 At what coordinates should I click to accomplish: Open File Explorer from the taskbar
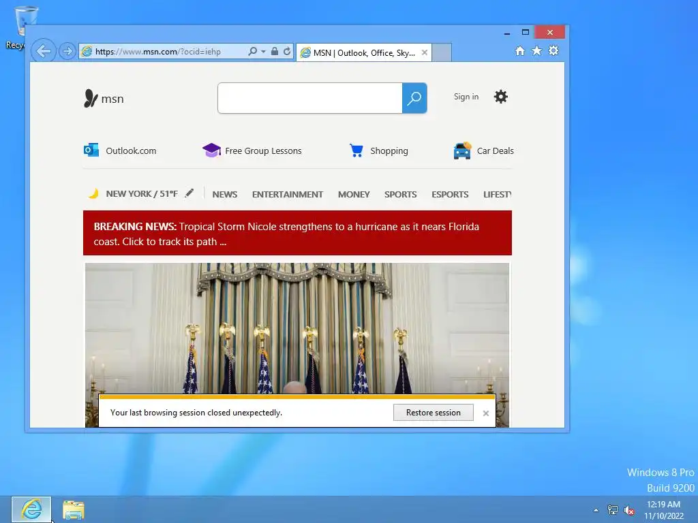click(x=73, y=509)
